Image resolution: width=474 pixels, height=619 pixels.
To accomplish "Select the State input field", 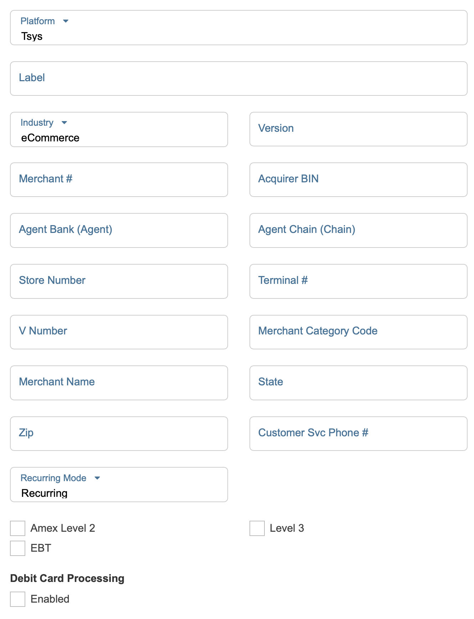I will point(358,383).
